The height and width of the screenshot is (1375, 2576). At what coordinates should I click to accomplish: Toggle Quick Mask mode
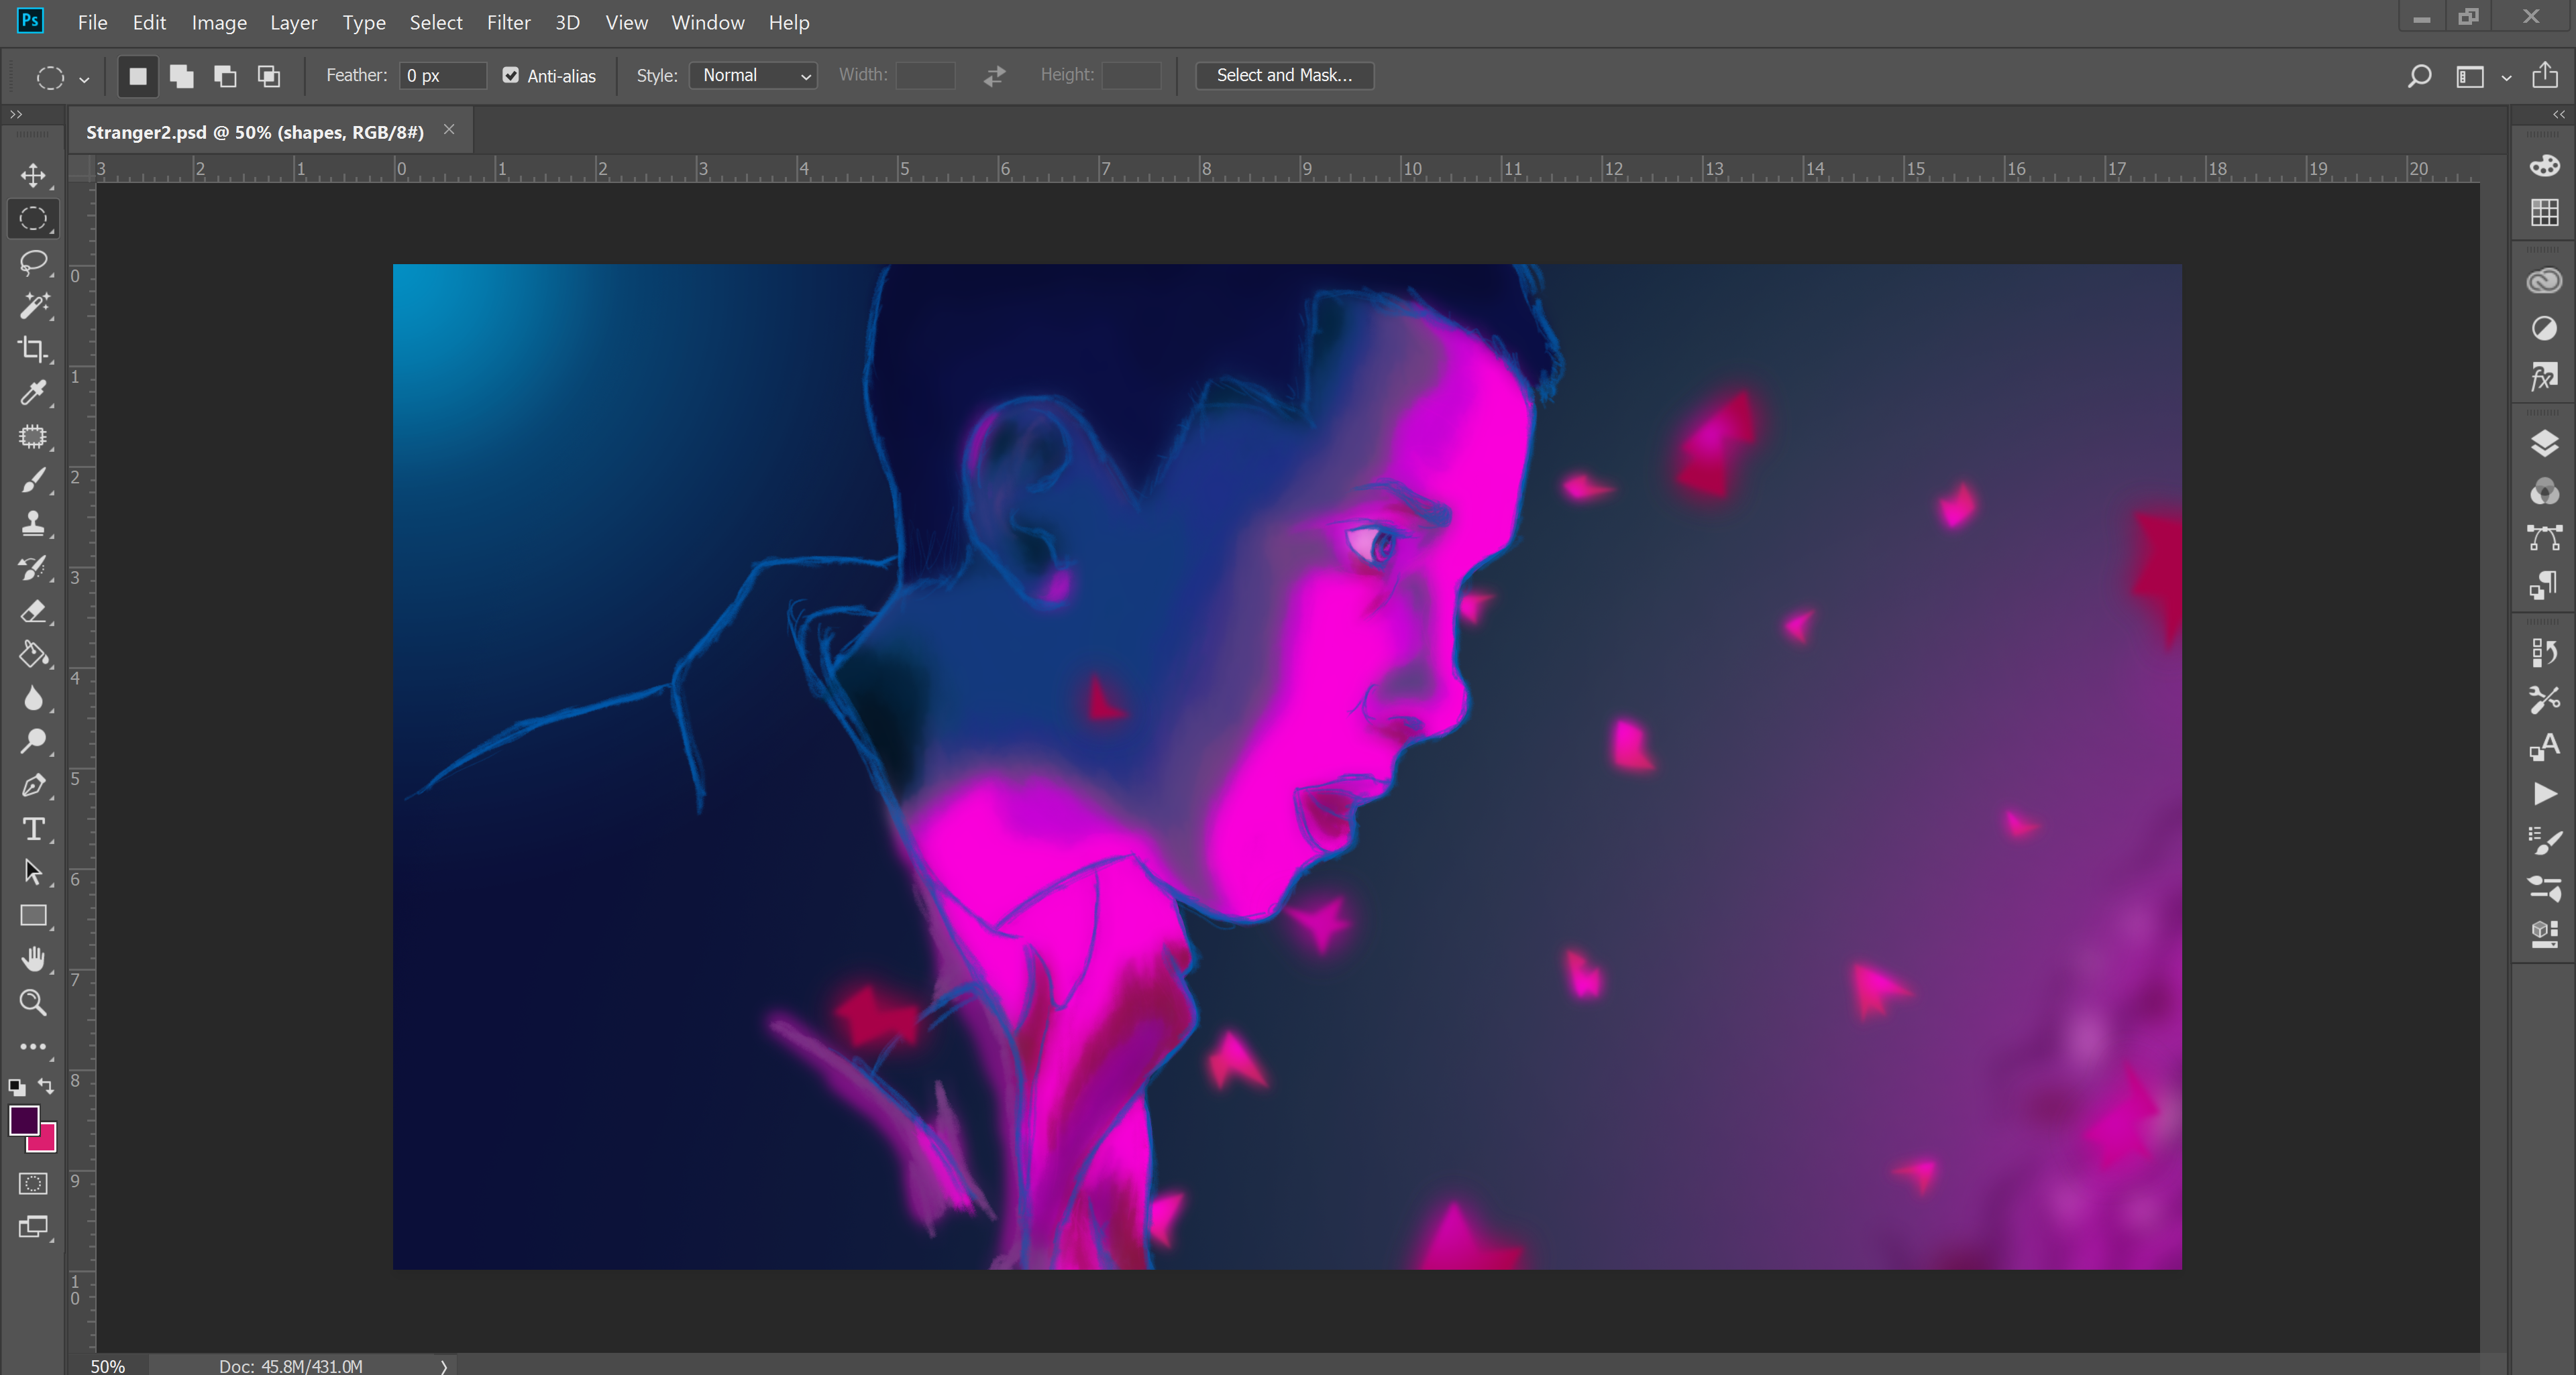(x=33, y=1183)
